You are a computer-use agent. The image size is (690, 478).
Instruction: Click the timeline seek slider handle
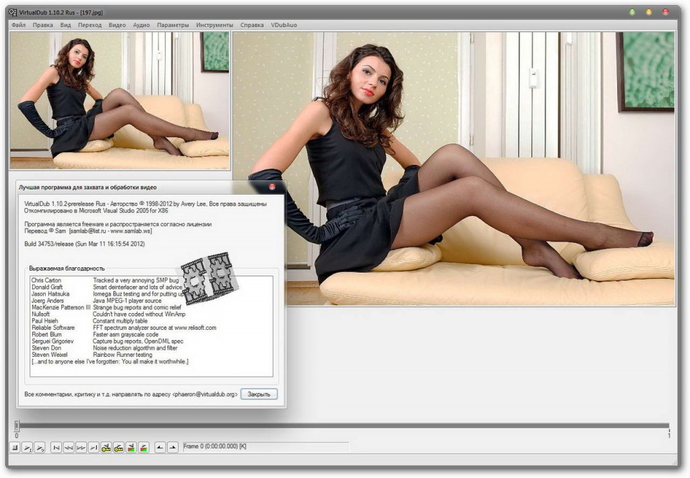(x=17, y=426)
